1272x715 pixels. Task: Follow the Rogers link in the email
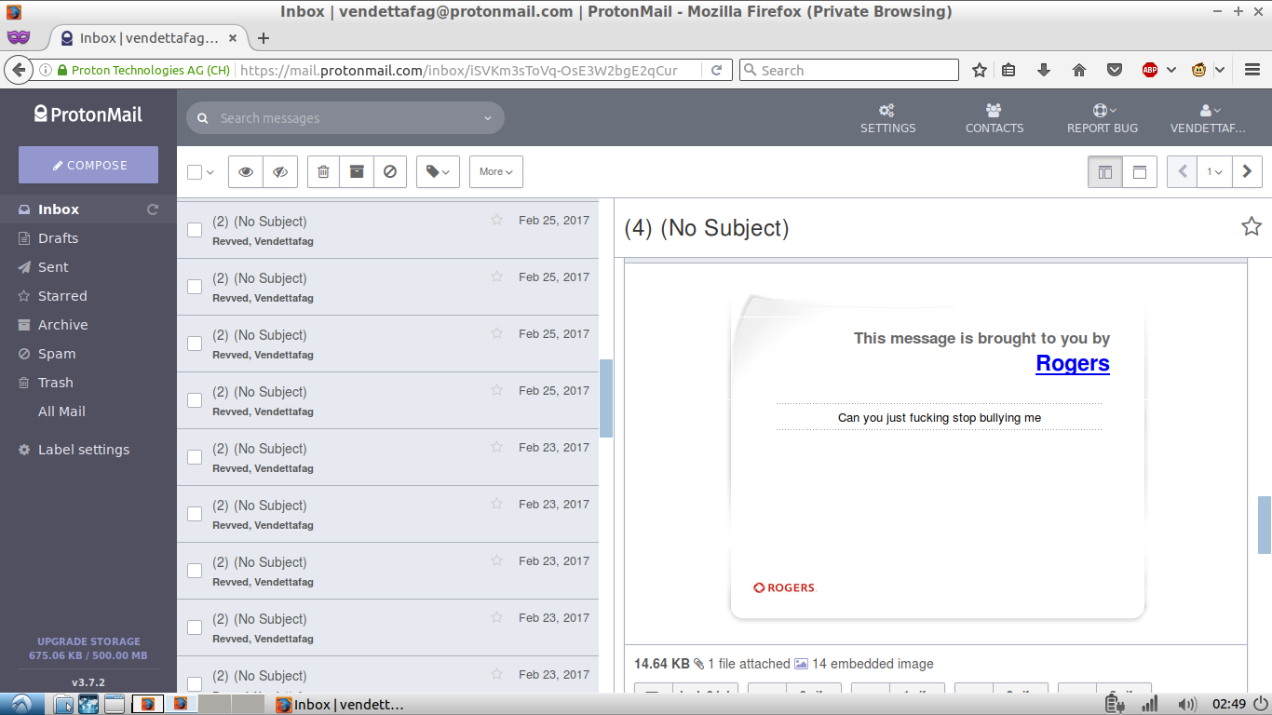point(1073,363)
